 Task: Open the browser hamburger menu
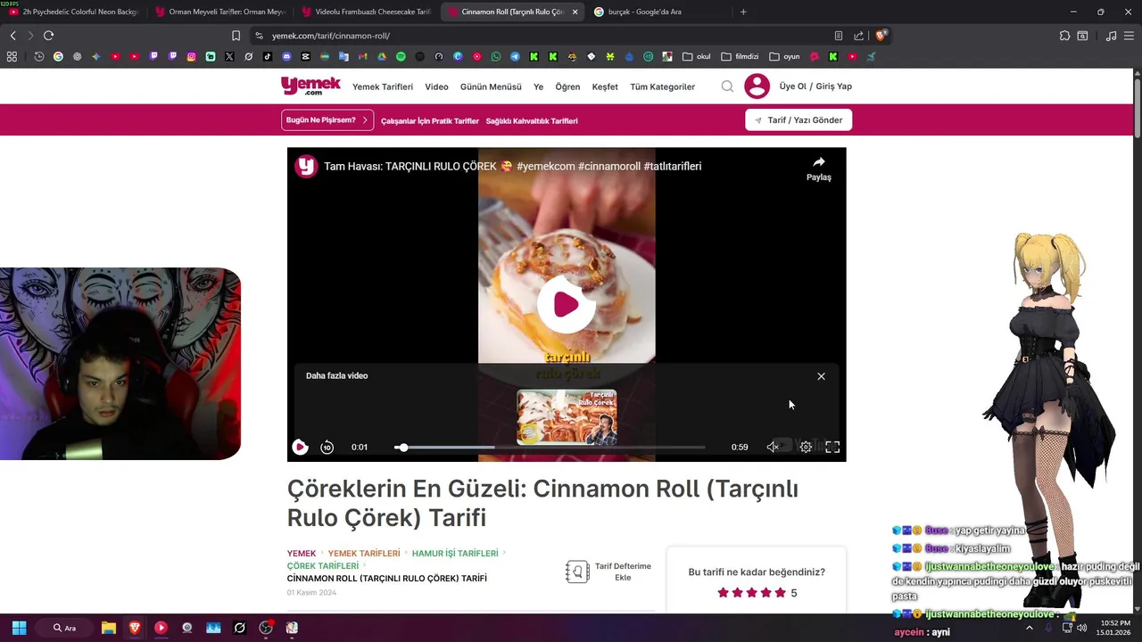point(1130,36)
